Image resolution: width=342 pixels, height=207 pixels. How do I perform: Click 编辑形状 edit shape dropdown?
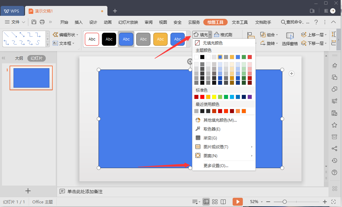66,35
